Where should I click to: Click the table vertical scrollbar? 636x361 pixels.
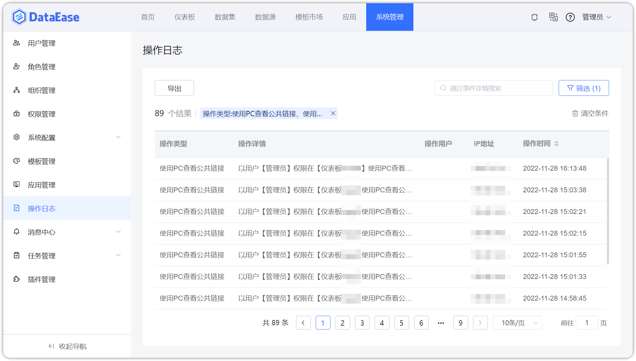click(x=608, y=211)
